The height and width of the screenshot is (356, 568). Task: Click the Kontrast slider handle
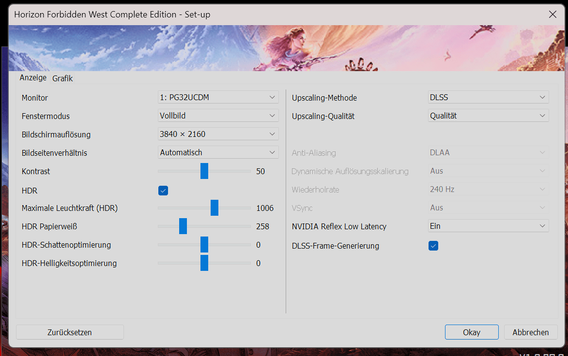(x=204, y=171)
